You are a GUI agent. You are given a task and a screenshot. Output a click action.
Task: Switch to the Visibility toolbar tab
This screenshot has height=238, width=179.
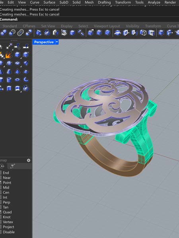point(132,26)
